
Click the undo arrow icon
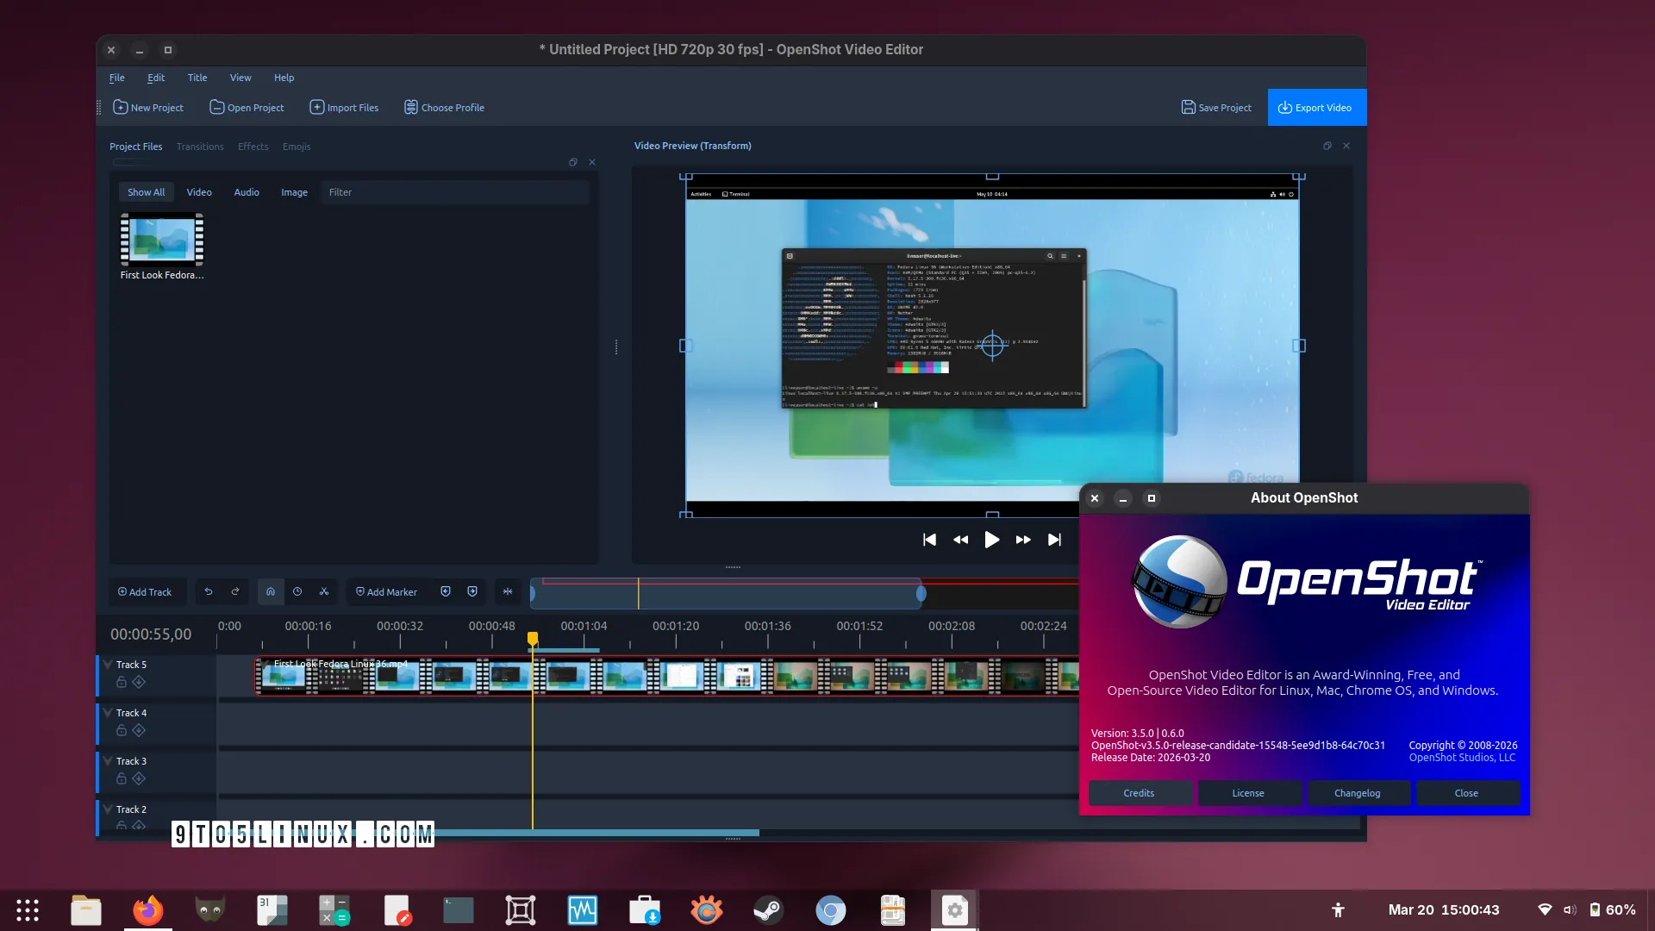pyautogui.click(x=209, y=591)
